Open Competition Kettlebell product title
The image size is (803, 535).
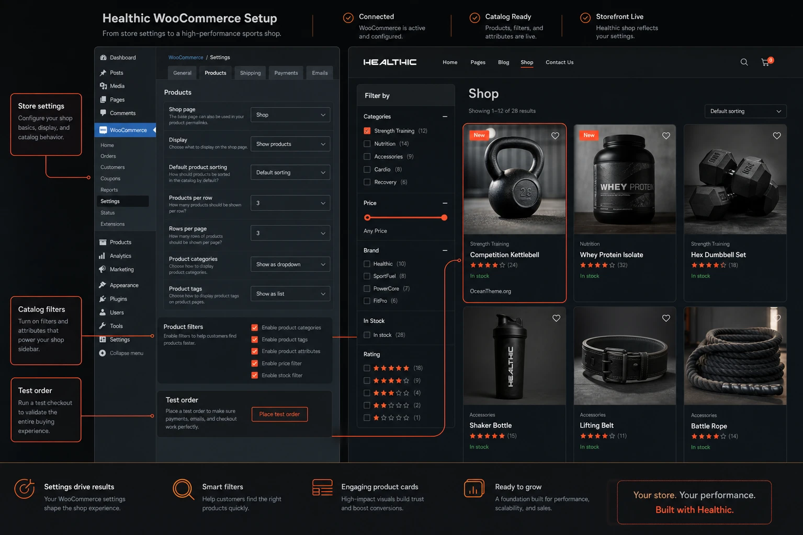click(x=504, y=255)
